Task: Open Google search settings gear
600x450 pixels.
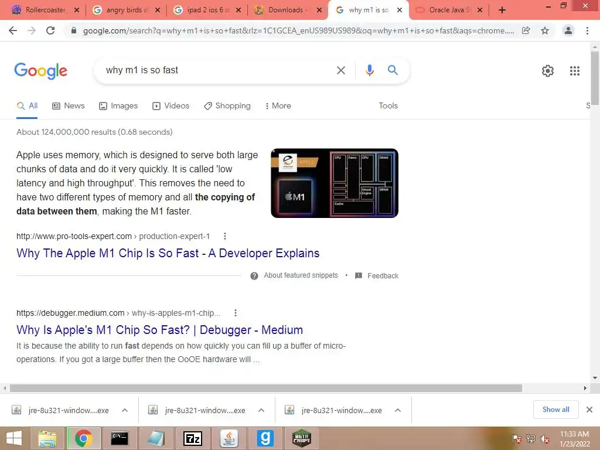Action: click(x=548, y=71)
